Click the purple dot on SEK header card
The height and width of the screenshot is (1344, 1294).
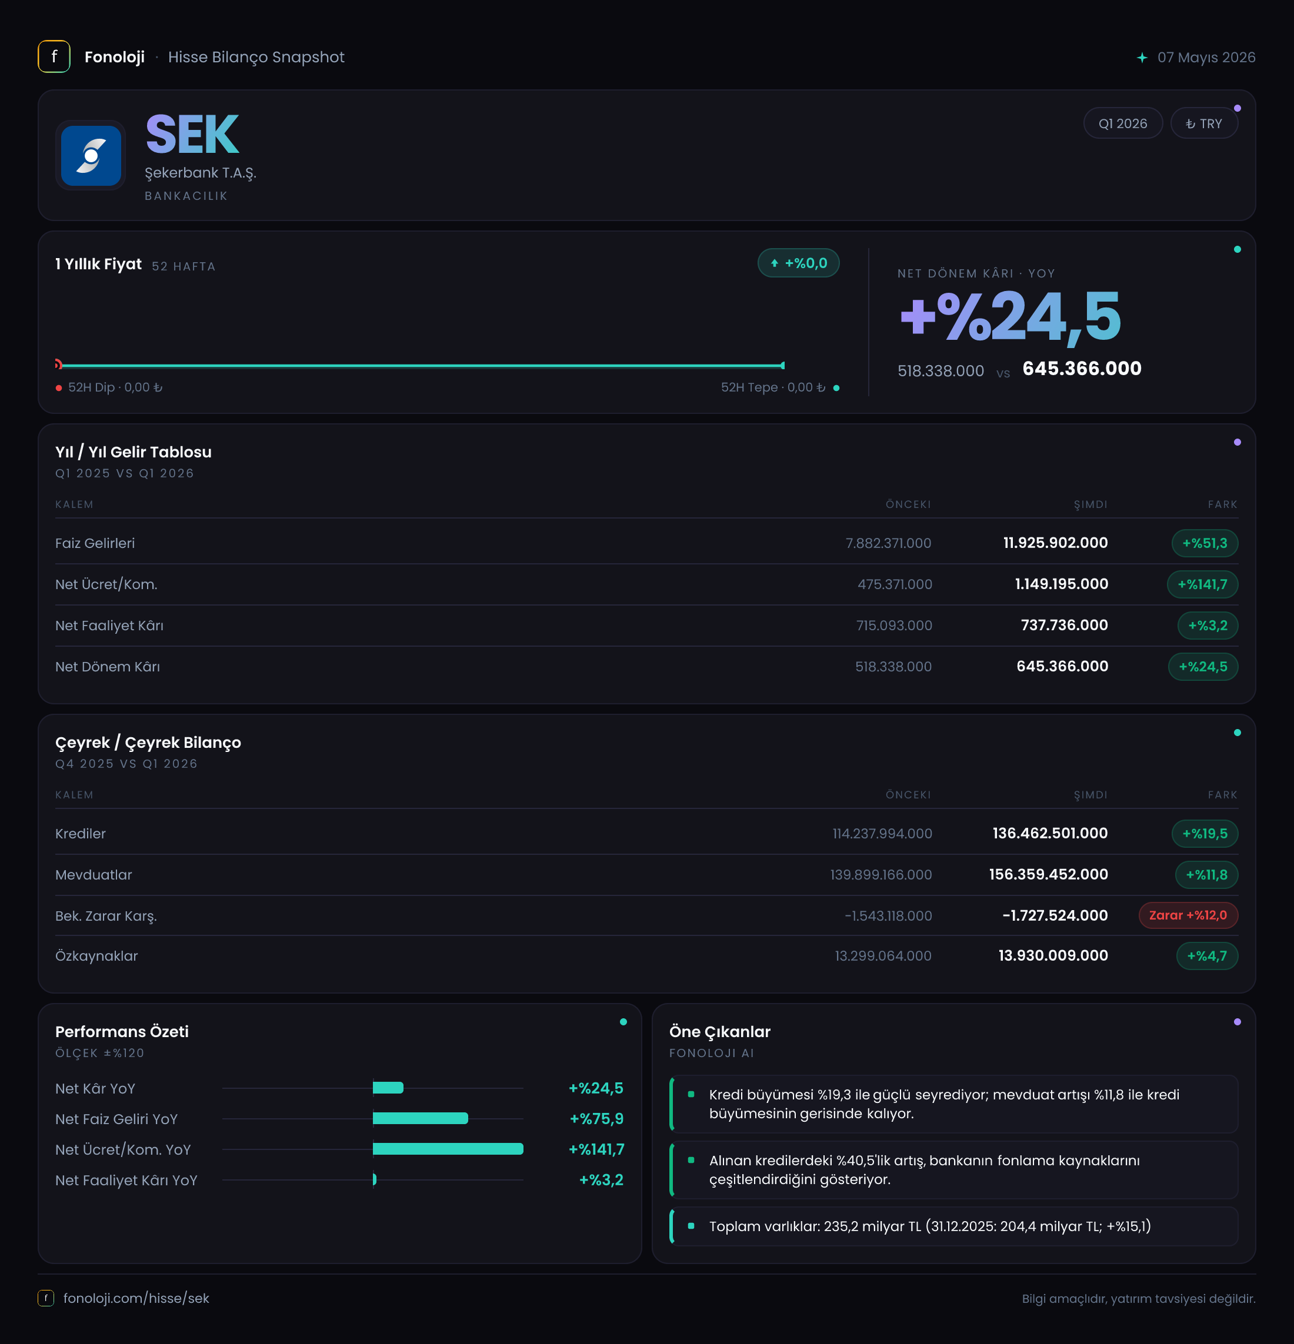coord(1238,108)
